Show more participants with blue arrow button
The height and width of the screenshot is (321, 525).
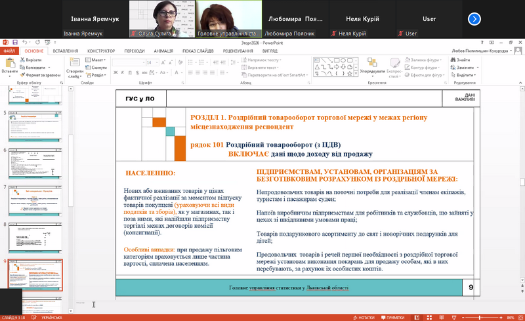(474, 19)
